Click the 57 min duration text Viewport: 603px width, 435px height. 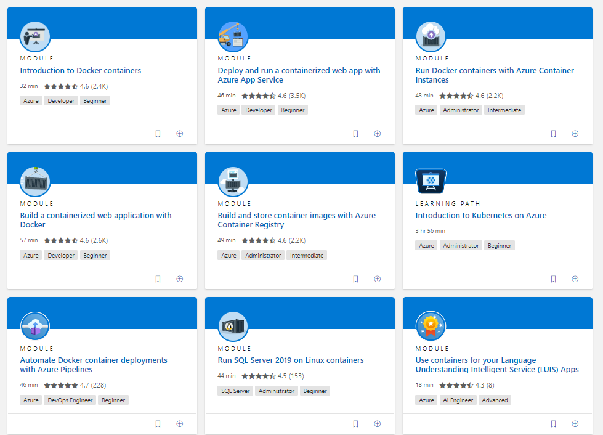pos(29,240)
